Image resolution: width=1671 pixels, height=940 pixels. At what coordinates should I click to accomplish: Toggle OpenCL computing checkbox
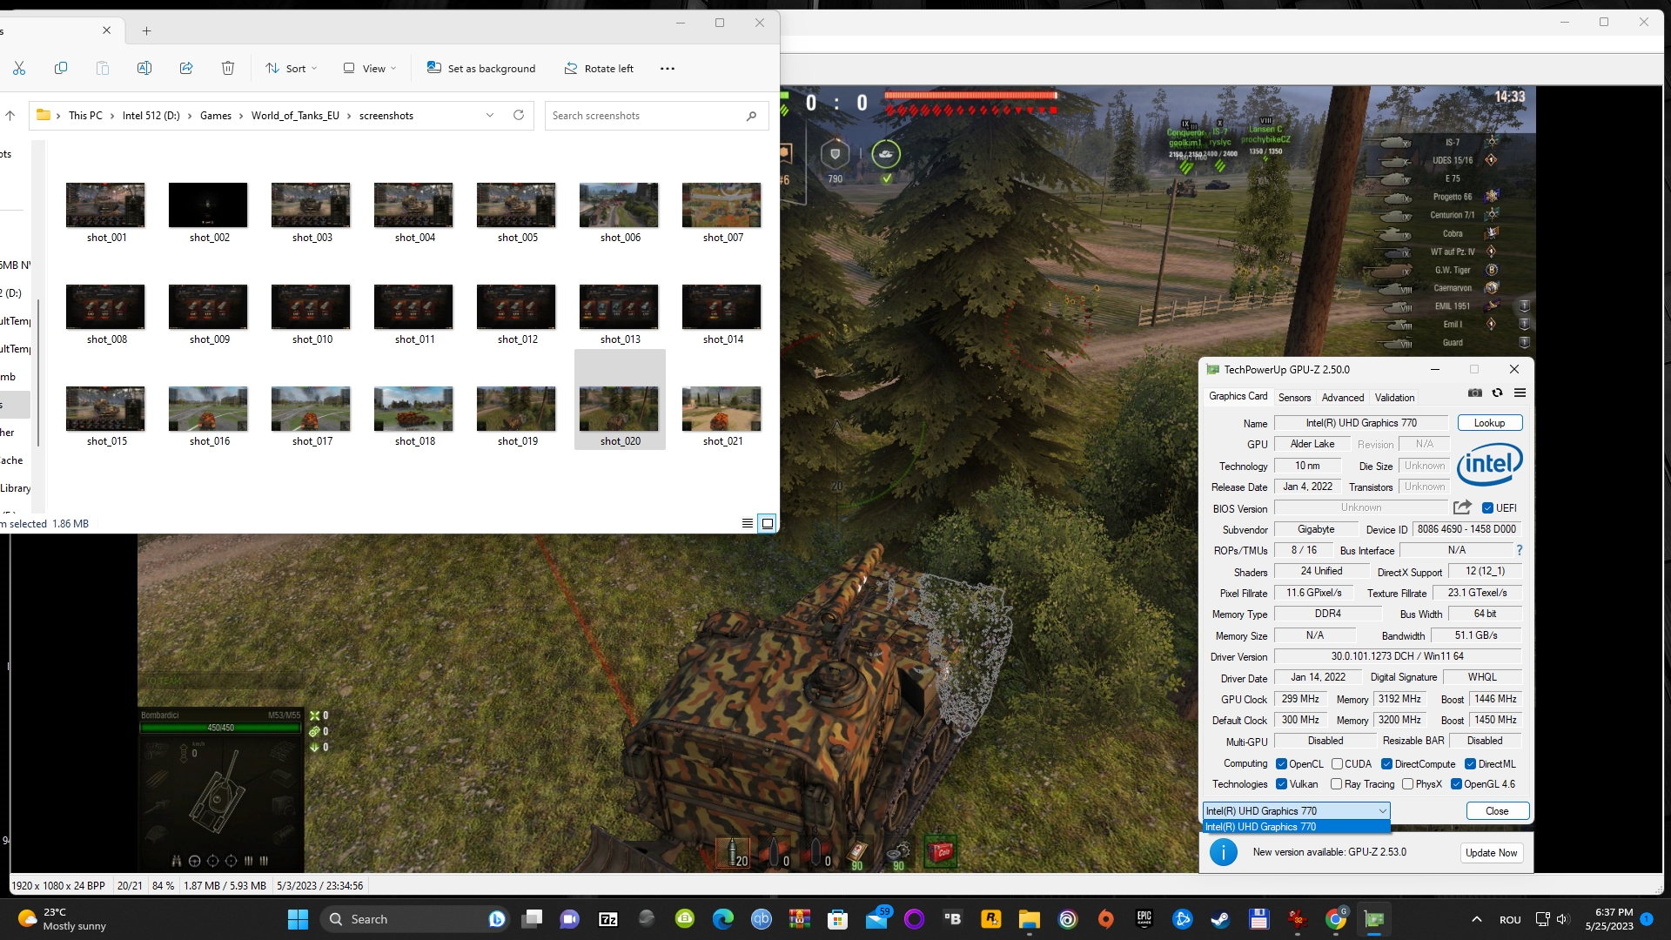[1283, 763]
